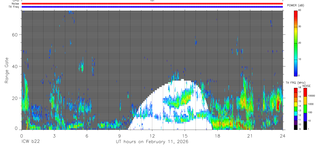Click the time axis tick '21'
Image resolution: width=318 pixels, height=147 pixels.
tap(250, 136)
